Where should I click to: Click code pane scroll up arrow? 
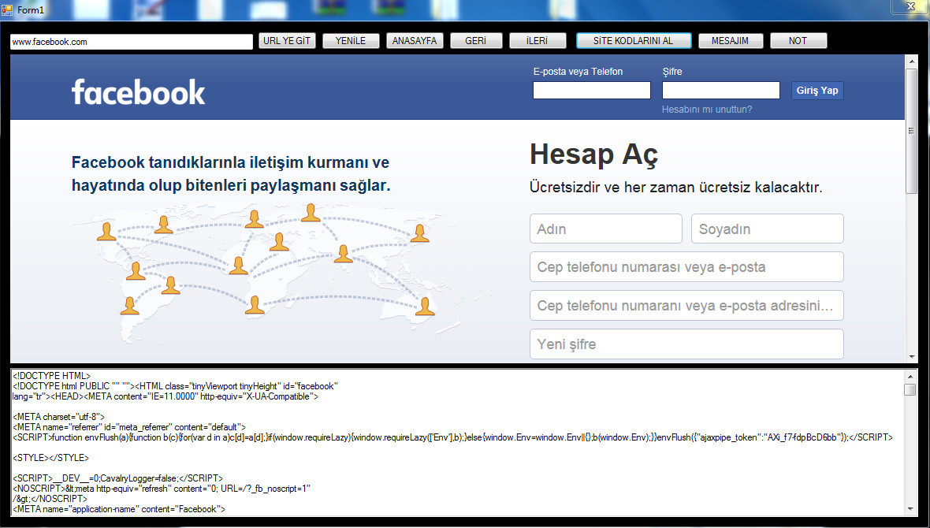[x=910, y=376]
